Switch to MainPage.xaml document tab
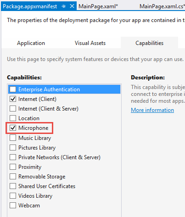 pos(98,6)
